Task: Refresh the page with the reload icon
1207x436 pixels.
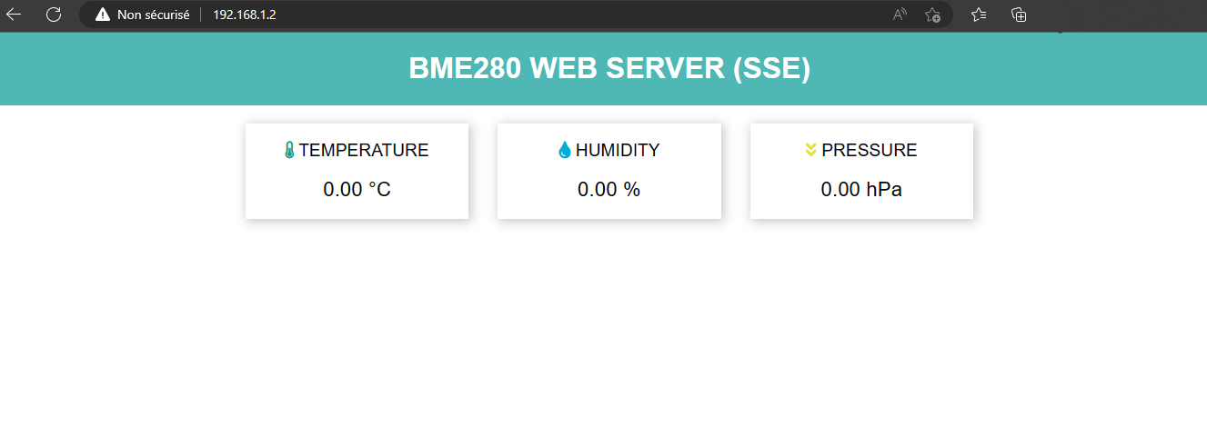Action: pyautogui.click(x=54, y=15)
